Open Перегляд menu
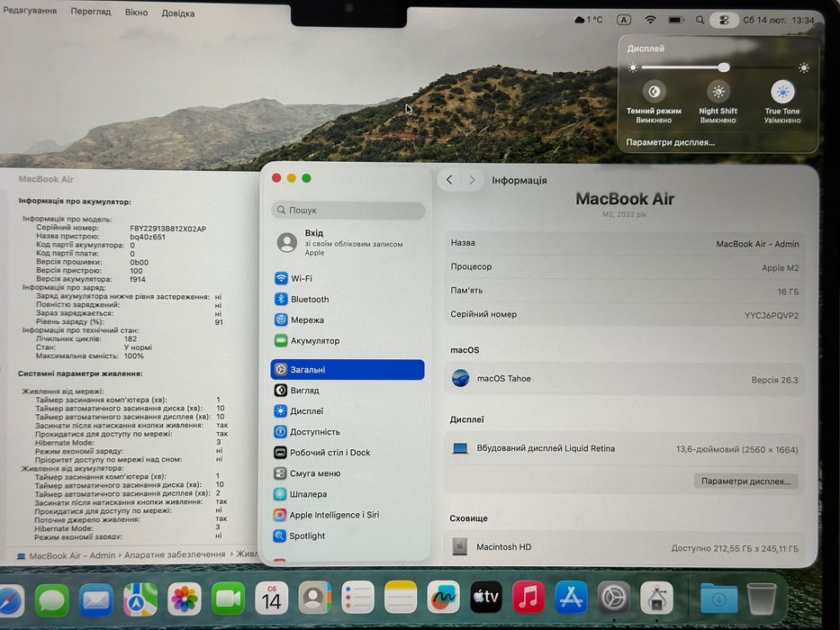The width and height of the screenshot is (840, 630). pyautogui.click(x=91, y=12)
